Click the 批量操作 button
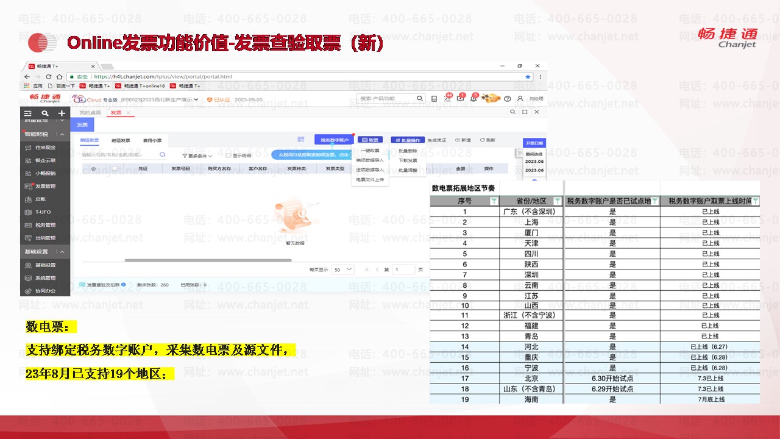The width and height of the screenshot is (780, 439). pyautogui.click(x=408, y=140)
